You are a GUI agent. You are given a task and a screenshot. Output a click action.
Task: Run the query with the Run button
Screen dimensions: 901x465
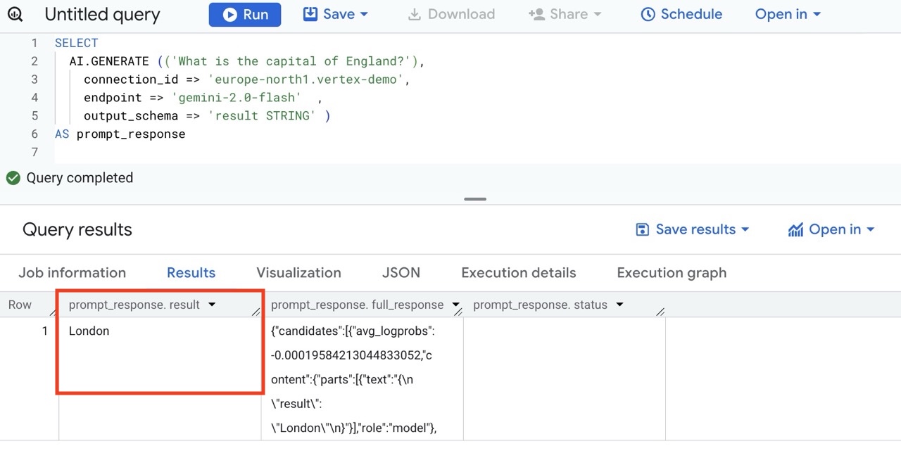click(x=245, y=15)
